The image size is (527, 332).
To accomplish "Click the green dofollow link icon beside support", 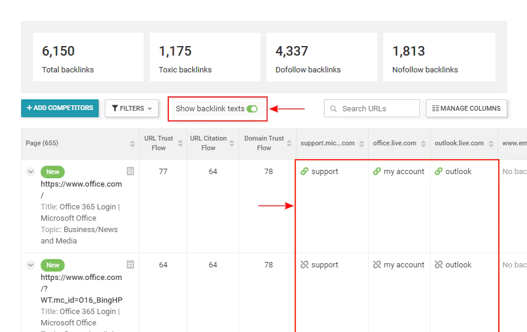I will coord(304,171).
